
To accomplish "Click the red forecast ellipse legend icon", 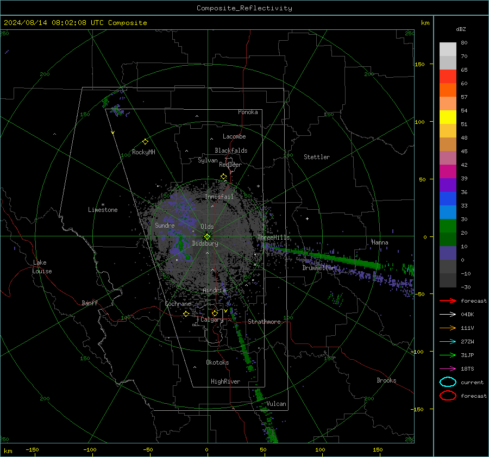I will point(448,396).
